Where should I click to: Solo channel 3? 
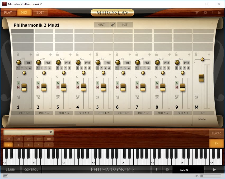point(58,83)
